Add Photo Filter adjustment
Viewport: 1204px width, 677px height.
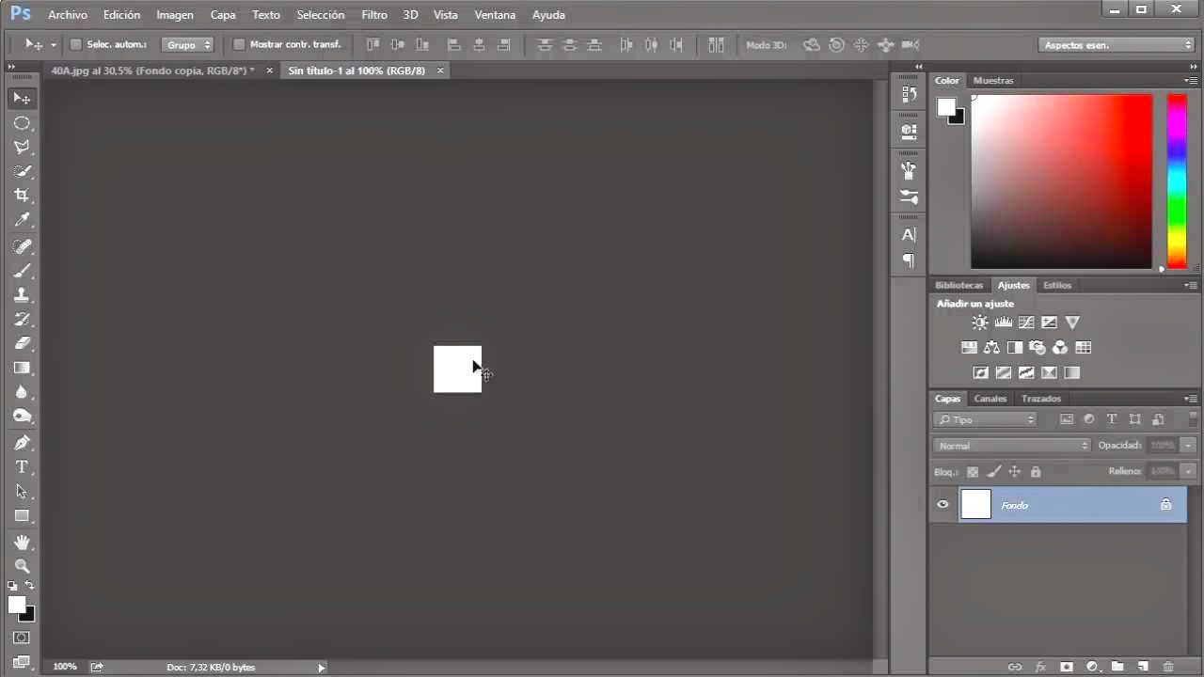pos(1038,348)
